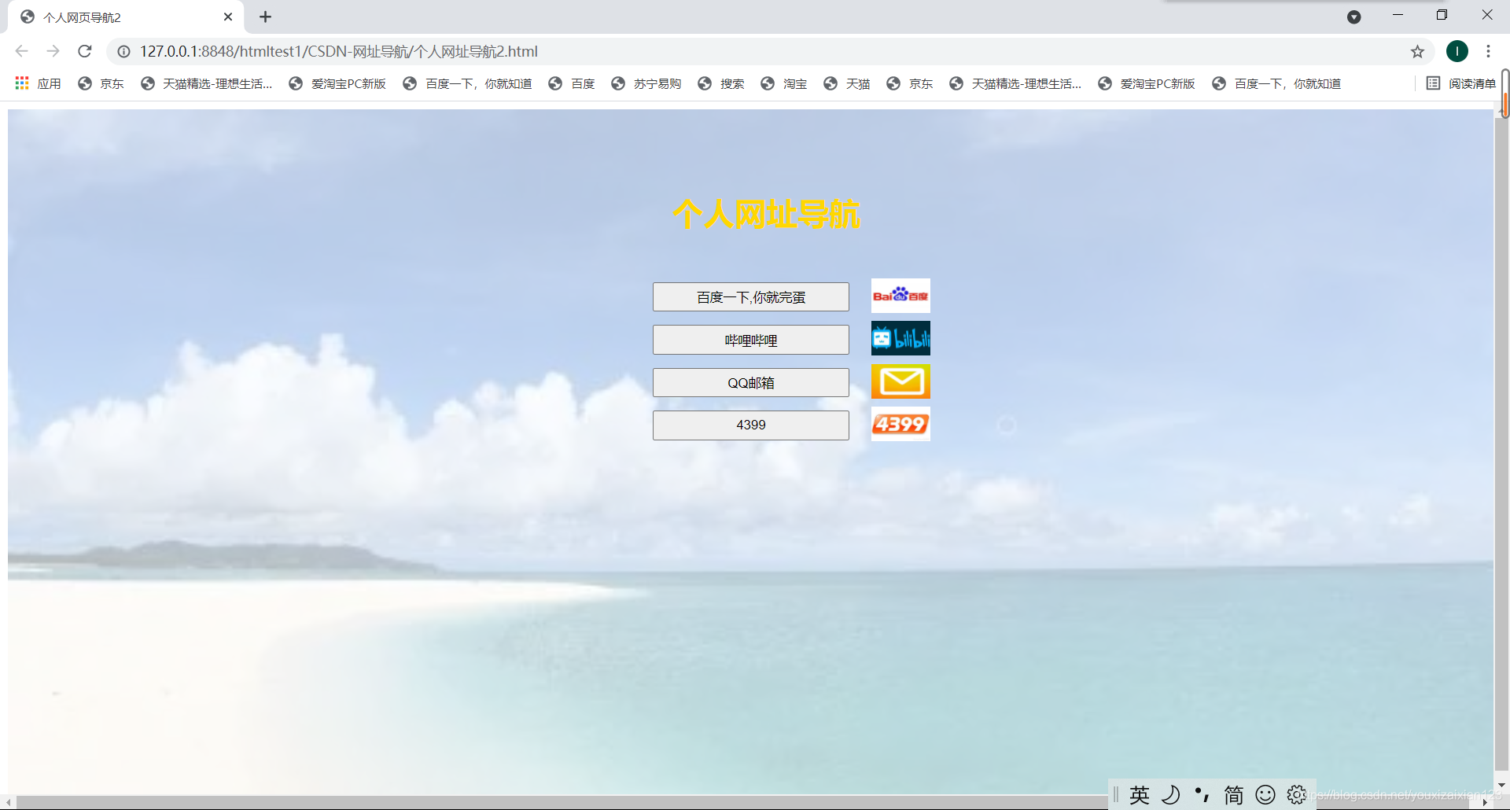Screen dimensions: 1510x810
Task: Close the 个人网页导航2 tab
Action: pyautogui.click(x=228, y=17)
